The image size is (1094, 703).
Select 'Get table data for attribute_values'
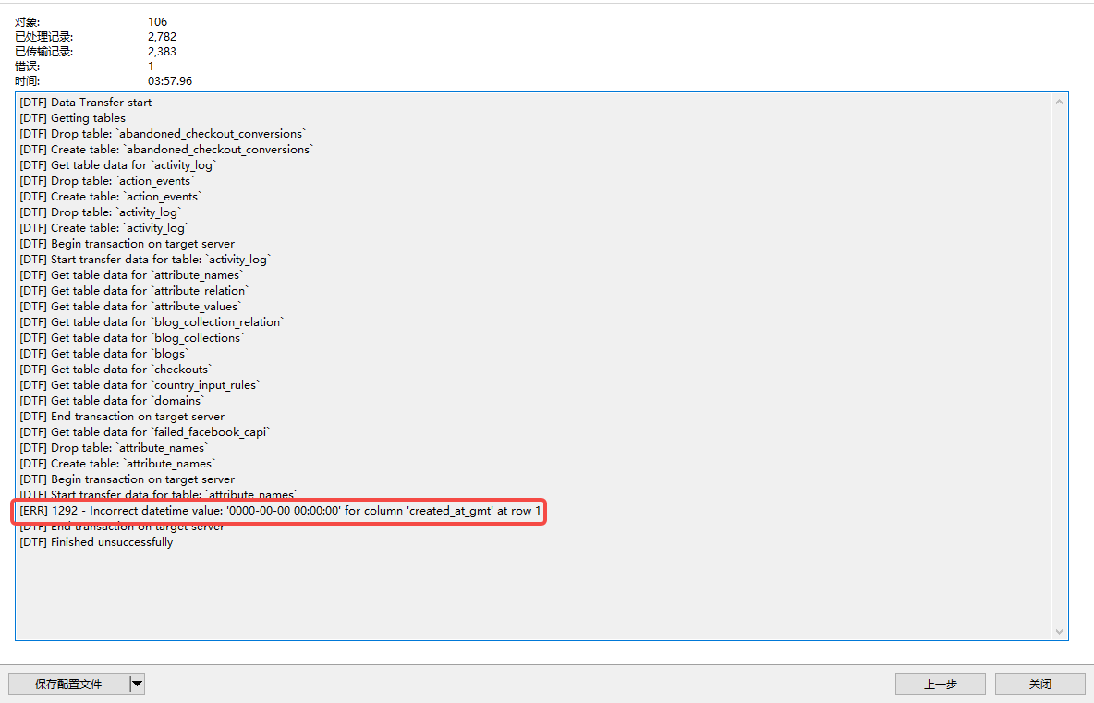129,306
